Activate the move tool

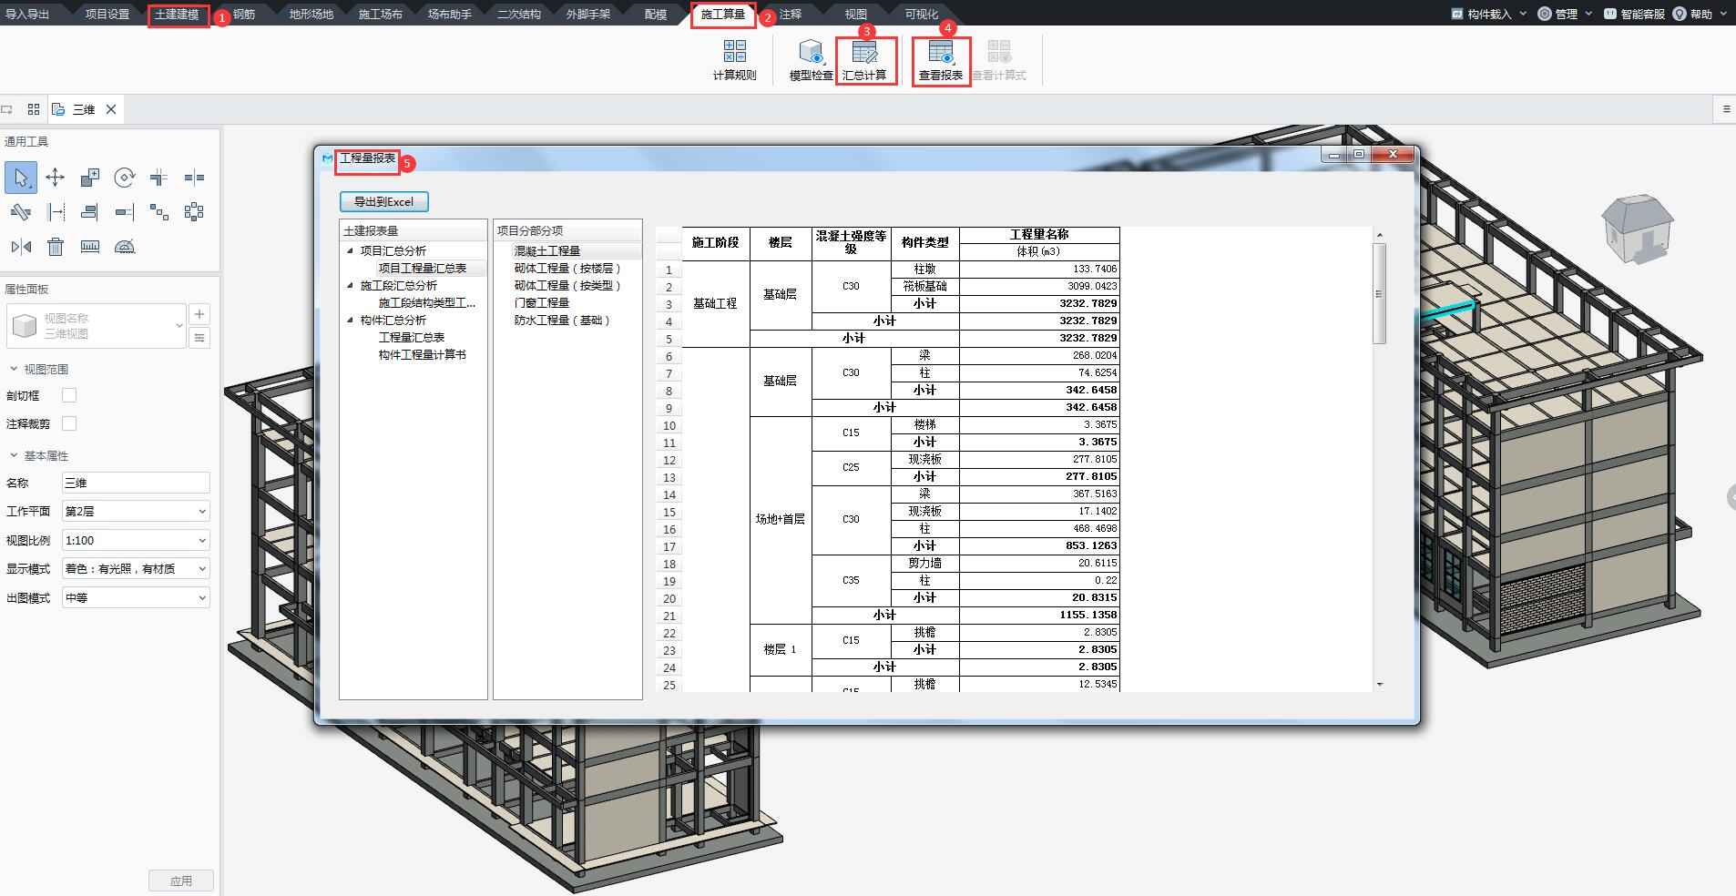tap(55, 178)
